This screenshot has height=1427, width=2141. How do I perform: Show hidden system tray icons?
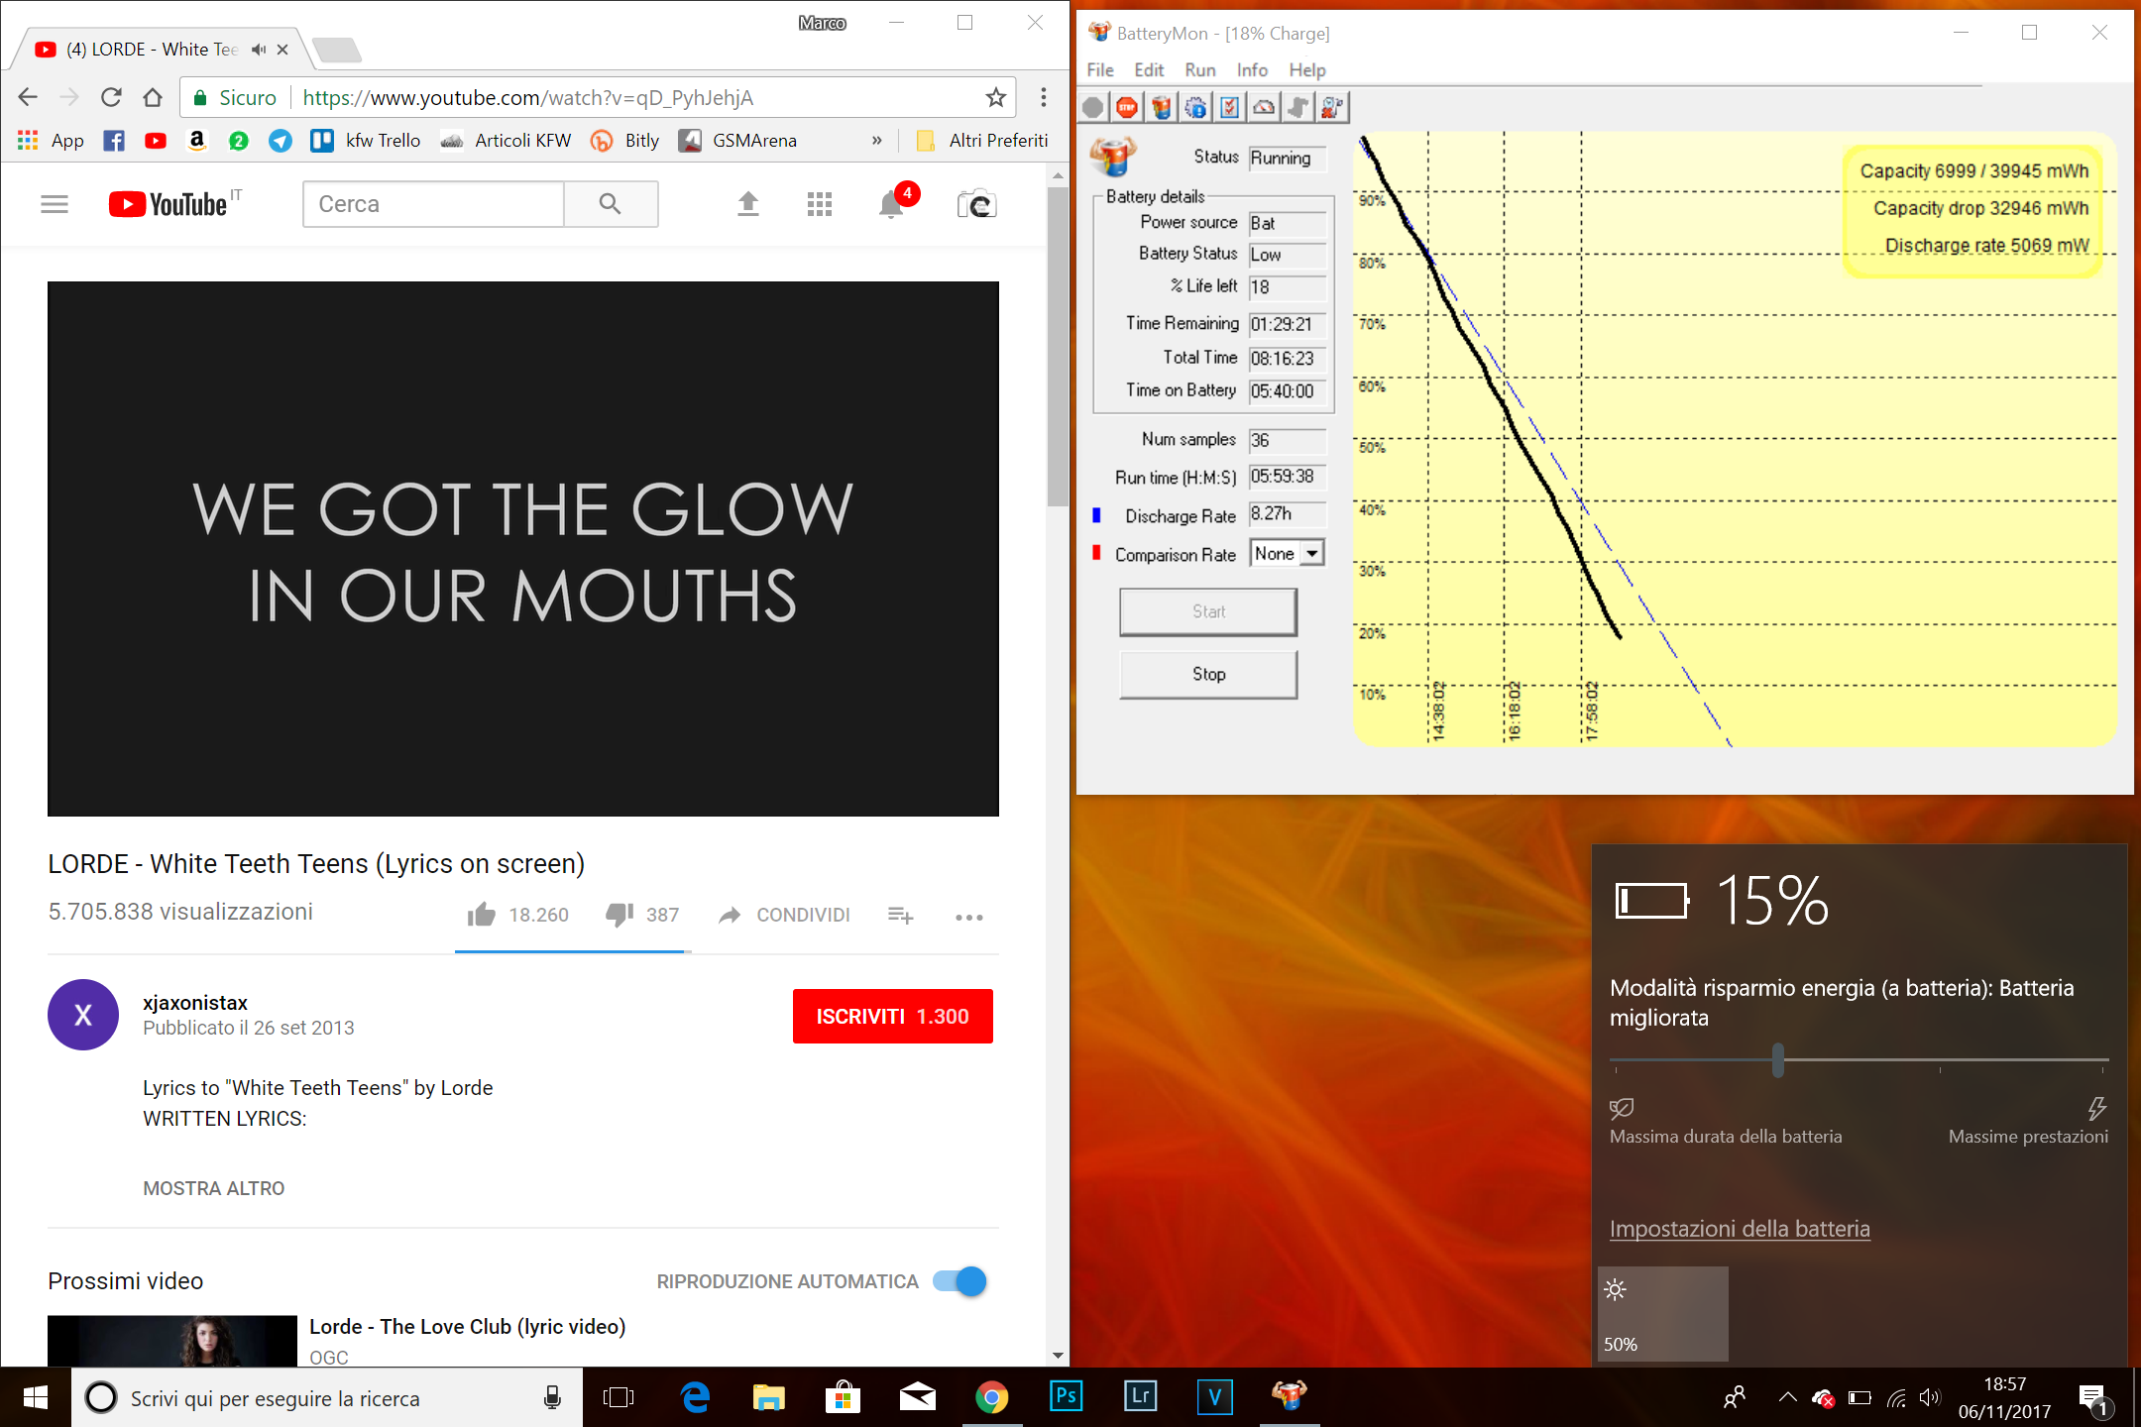pyautogui.click(x=1787, y=1398)
